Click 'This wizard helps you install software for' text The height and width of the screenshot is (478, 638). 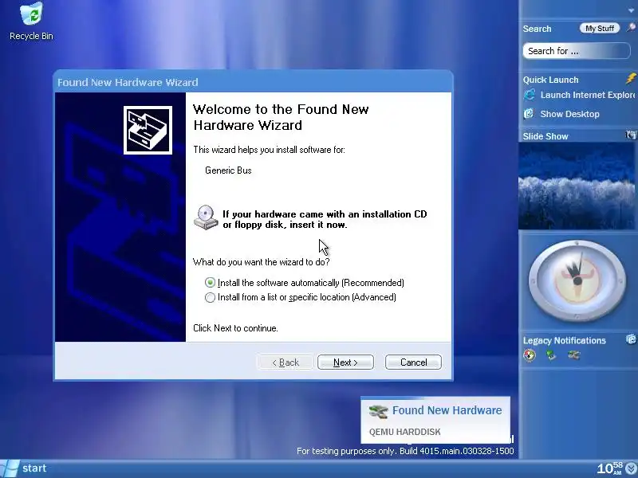click(x=269, y=150)
